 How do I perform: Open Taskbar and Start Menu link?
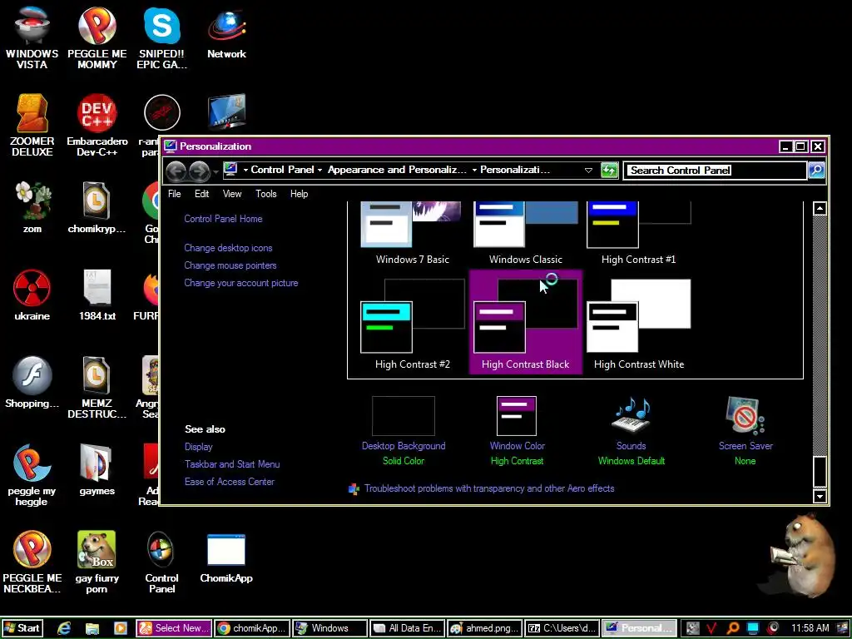[232, 464]
